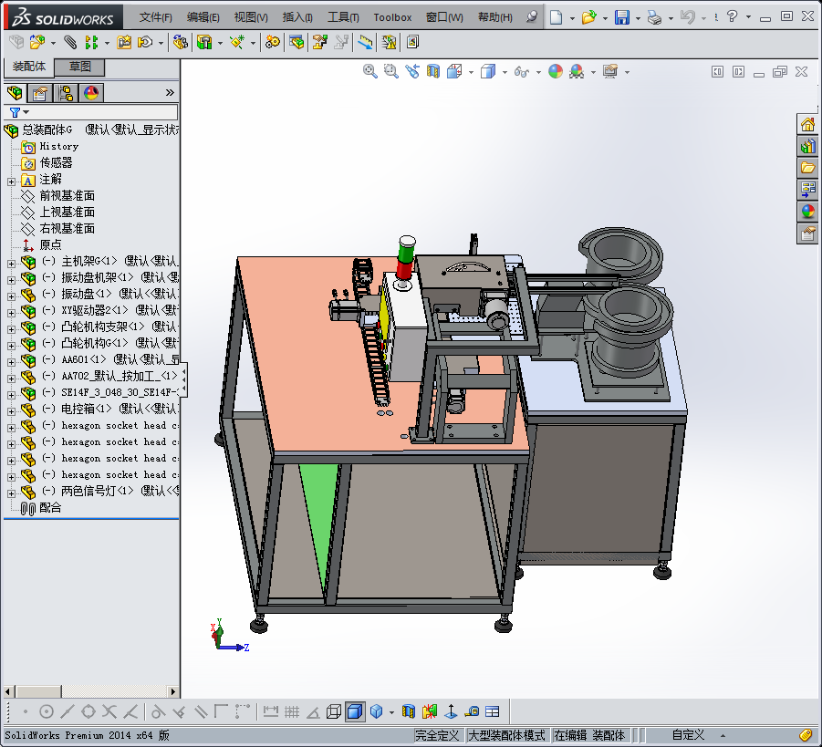The image size is (822, 747).
Task: Click the Zoom to Area icon
Action: 391,71
